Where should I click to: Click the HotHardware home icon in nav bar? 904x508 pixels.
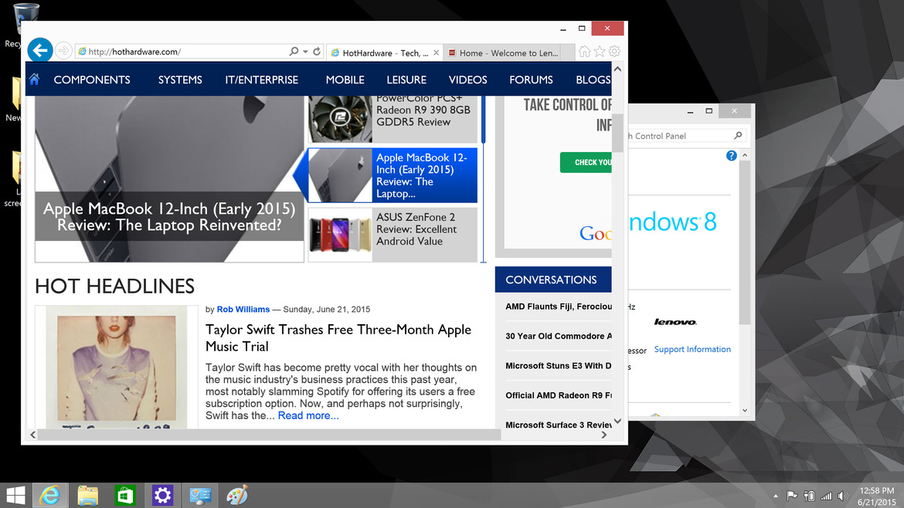pyautogui.click(x=34, y=79)
